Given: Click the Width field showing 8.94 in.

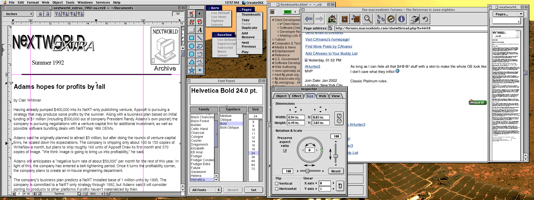Looking at the screenshot, I should click(x=295, y=117).
